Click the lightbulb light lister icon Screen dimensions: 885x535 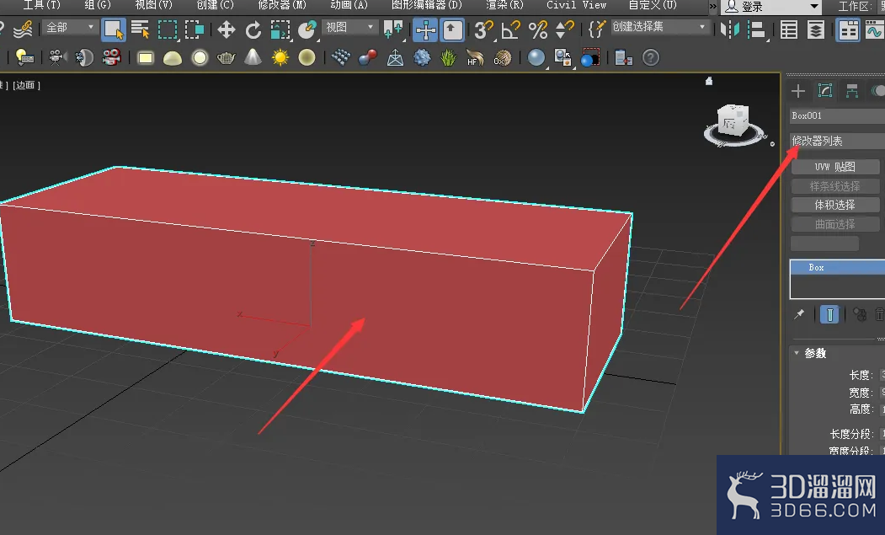coord(24,57)
